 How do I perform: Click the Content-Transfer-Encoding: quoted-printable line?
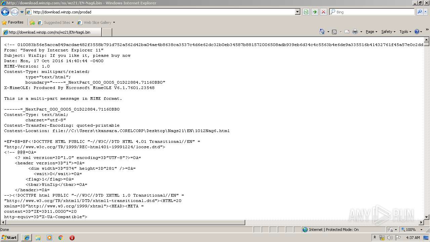[x=62, y=125]
